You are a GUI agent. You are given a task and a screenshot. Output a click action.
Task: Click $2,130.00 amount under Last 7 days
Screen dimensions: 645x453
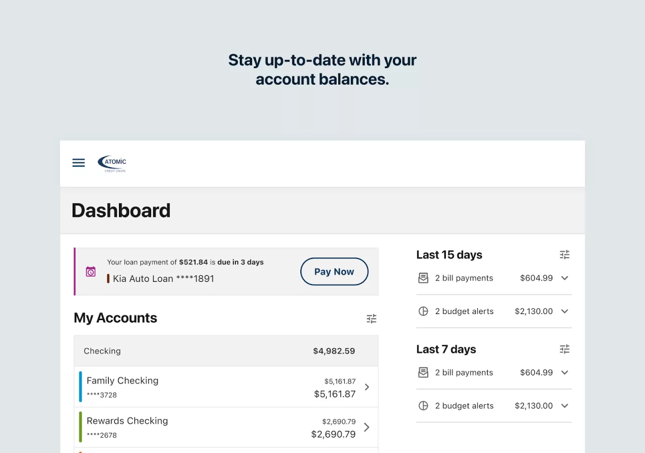(534, 406)
